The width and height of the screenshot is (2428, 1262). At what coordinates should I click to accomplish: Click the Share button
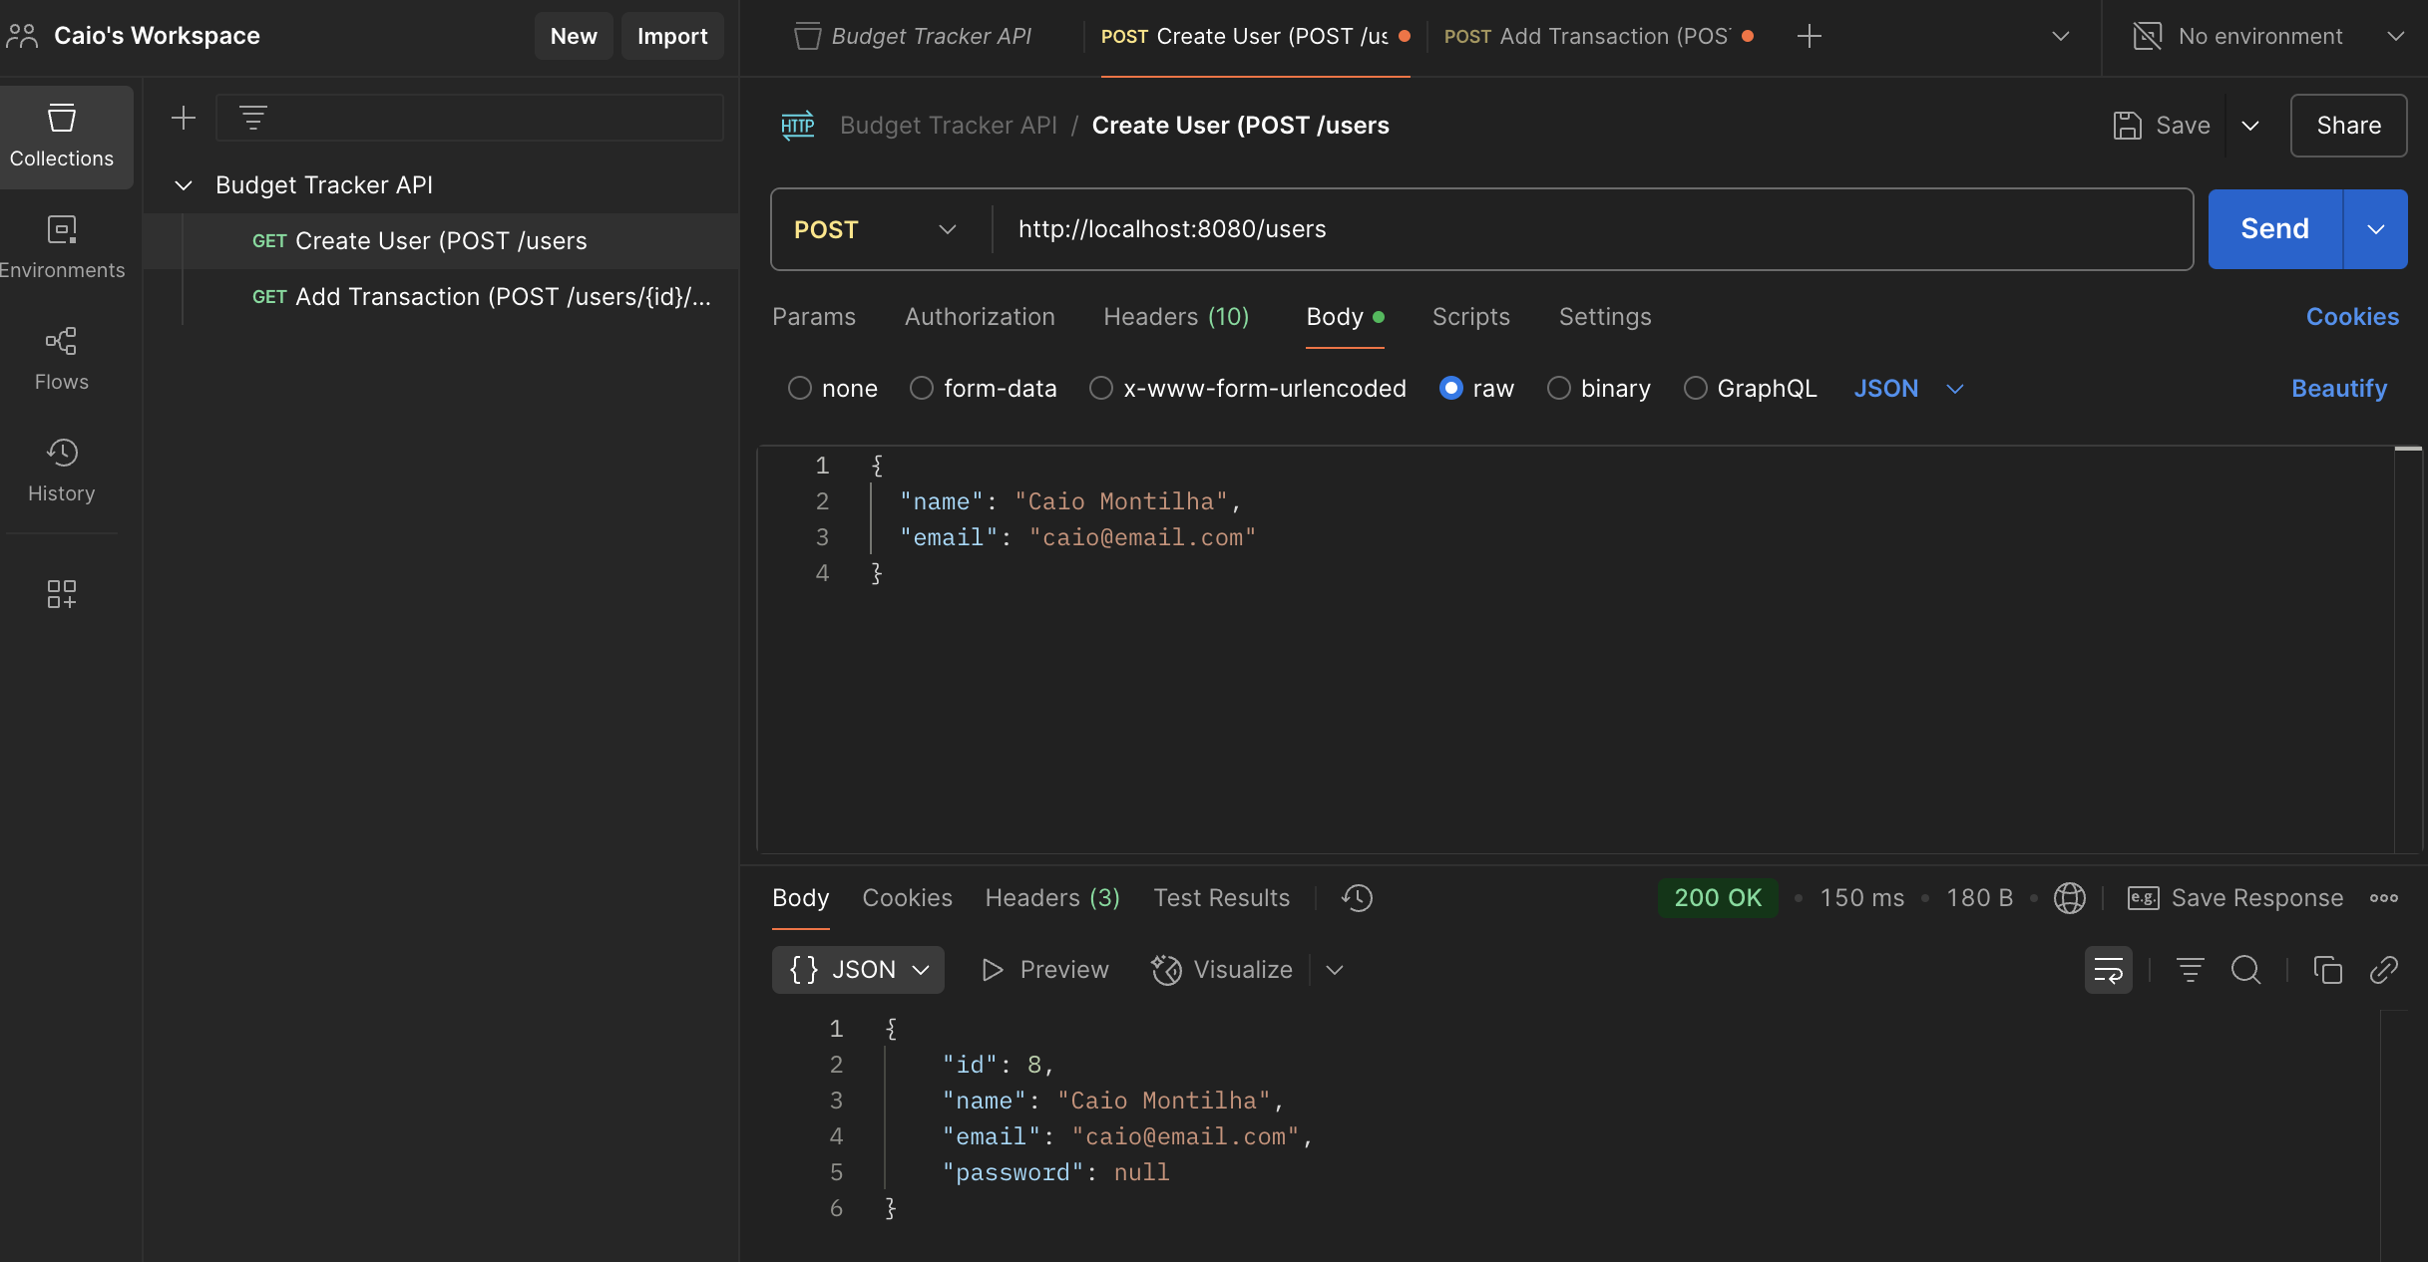2348,126
